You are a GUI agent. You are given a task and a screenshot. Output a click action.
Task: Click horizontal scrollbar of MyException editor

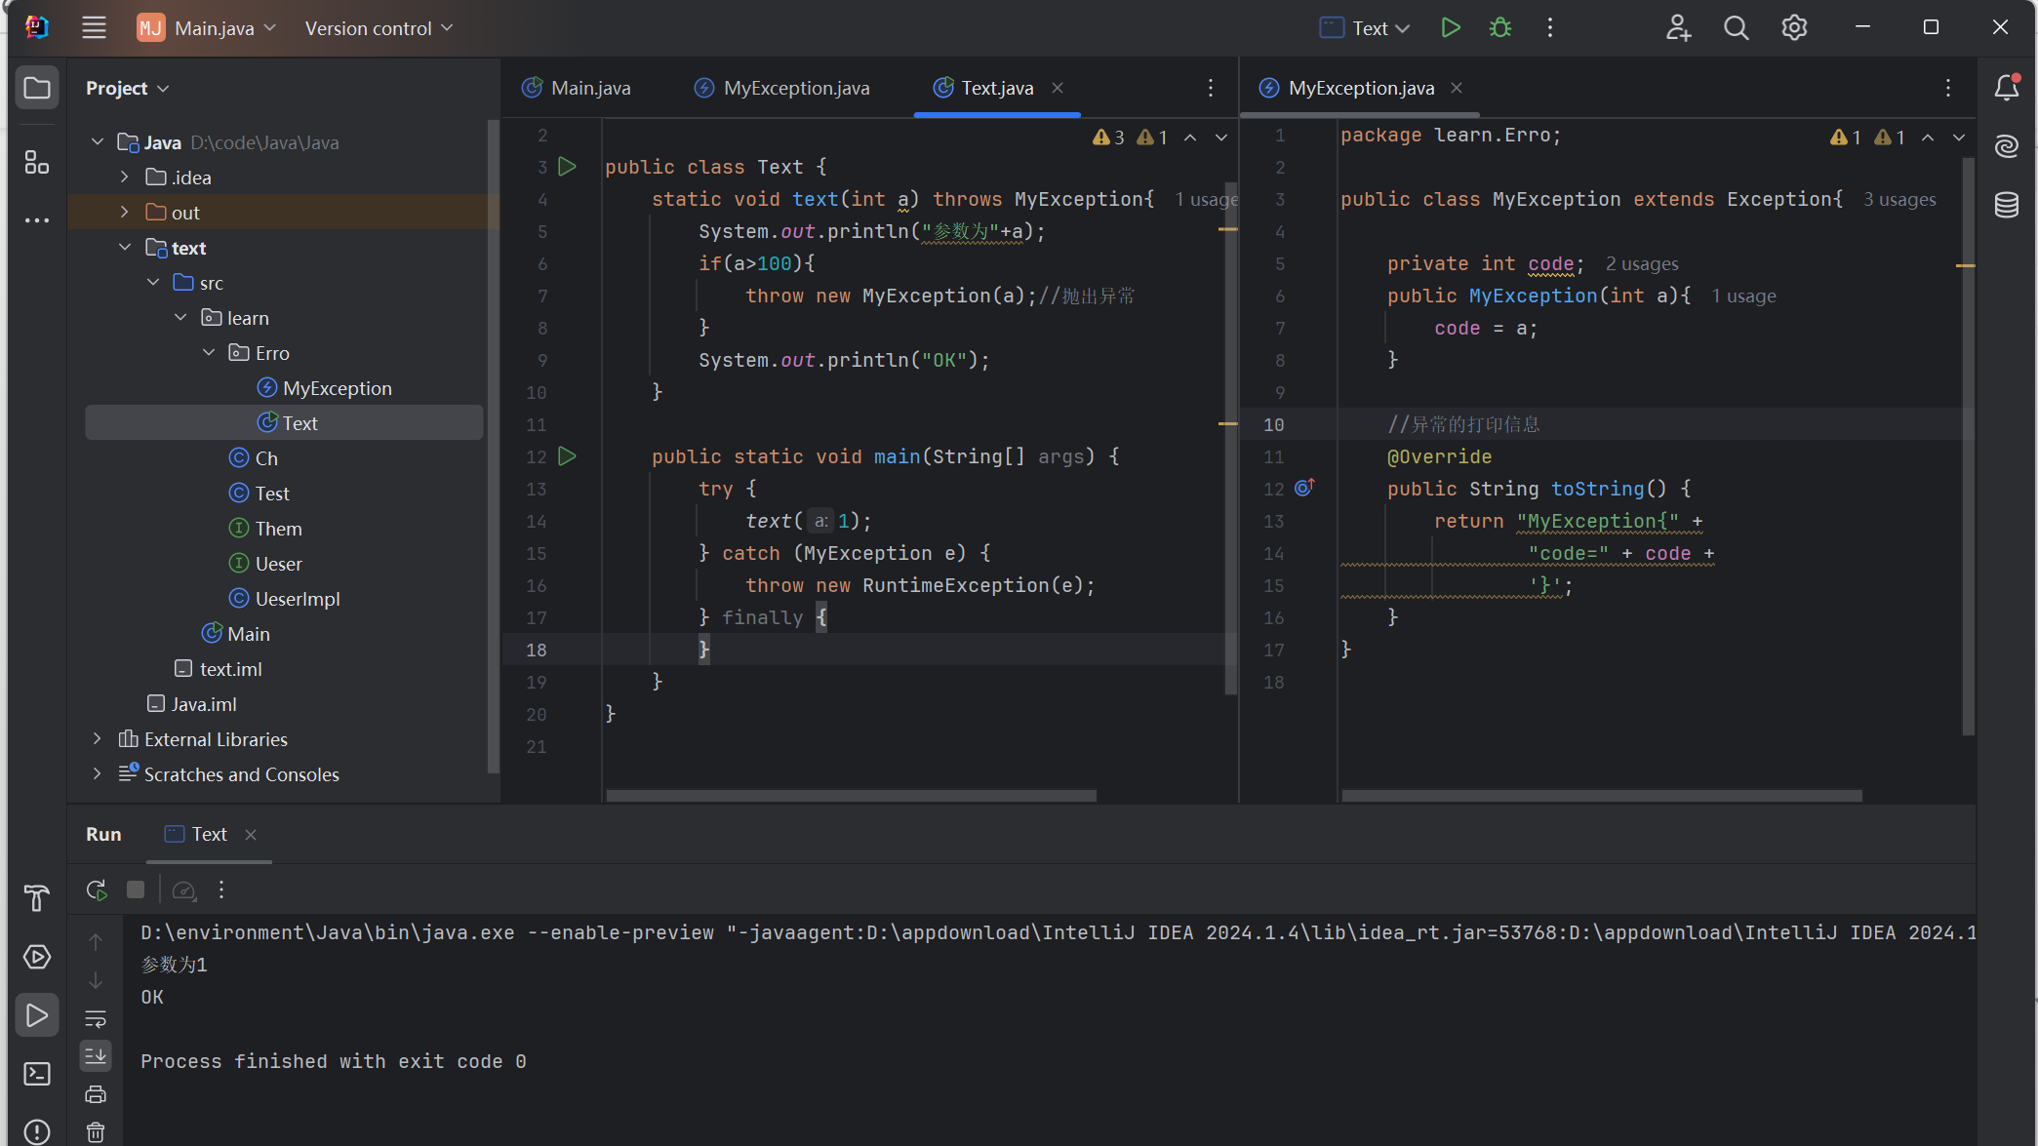click(x=1601, y=796)
